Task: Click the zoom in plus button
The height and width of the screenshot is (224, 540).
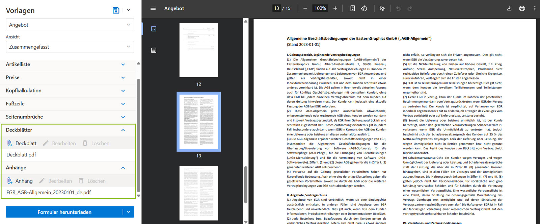Action: [335, 8]
